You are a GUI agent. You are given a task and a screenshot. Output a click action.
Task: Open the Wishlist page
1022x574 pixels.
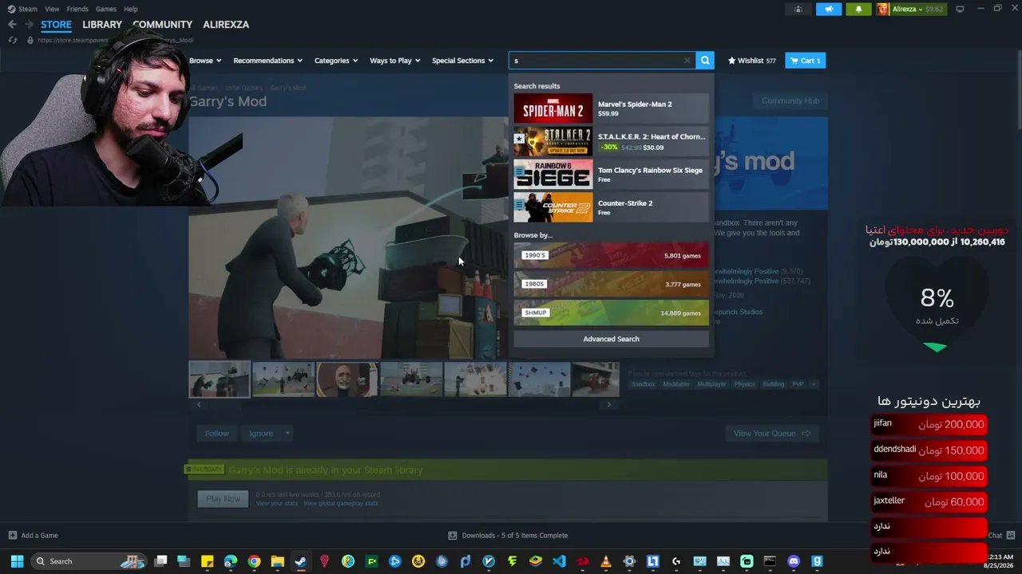(x=751, y=61)
